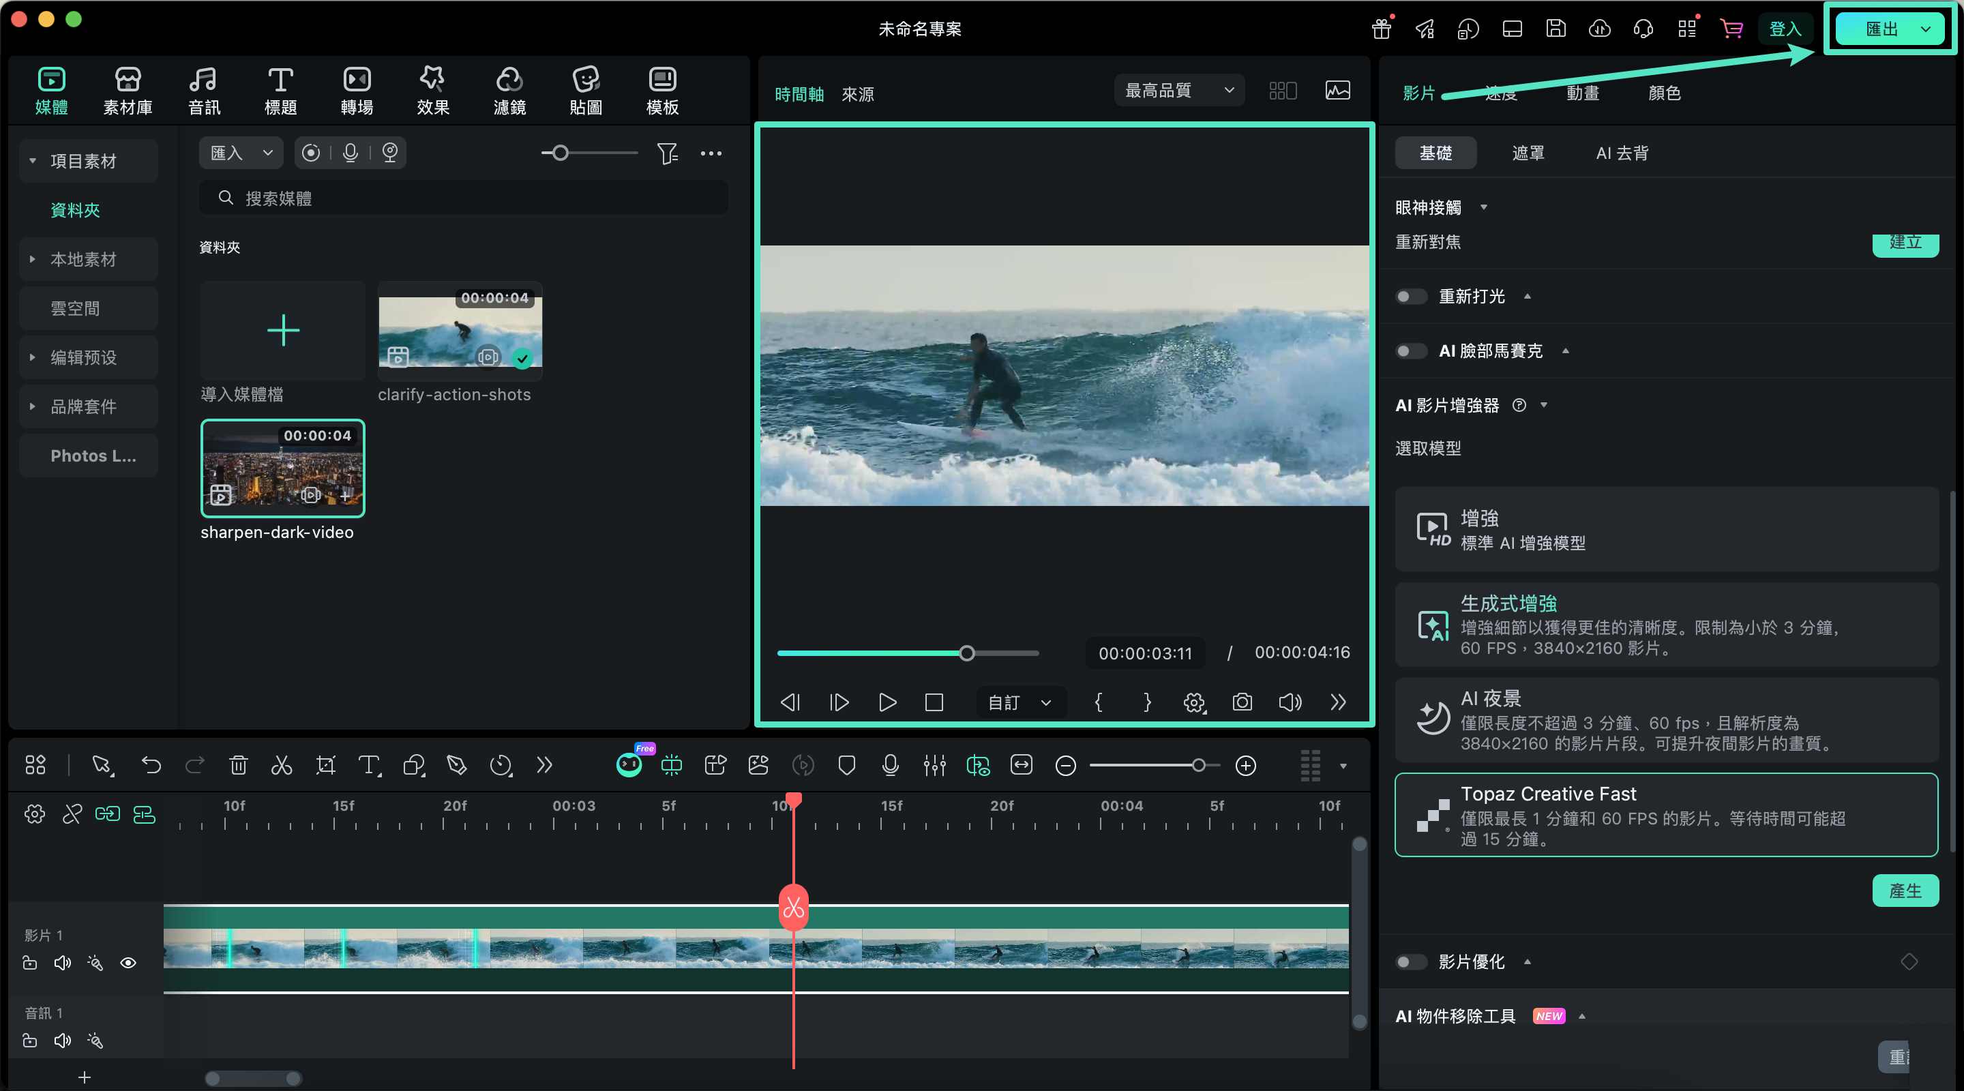
Task: Click the crop tool in timeline toolbar
Action: tap(325, 764)
